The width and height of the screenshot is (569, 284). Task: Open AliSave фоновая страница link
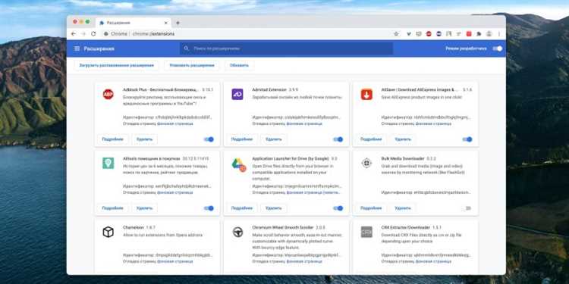(x=433, y=123)
